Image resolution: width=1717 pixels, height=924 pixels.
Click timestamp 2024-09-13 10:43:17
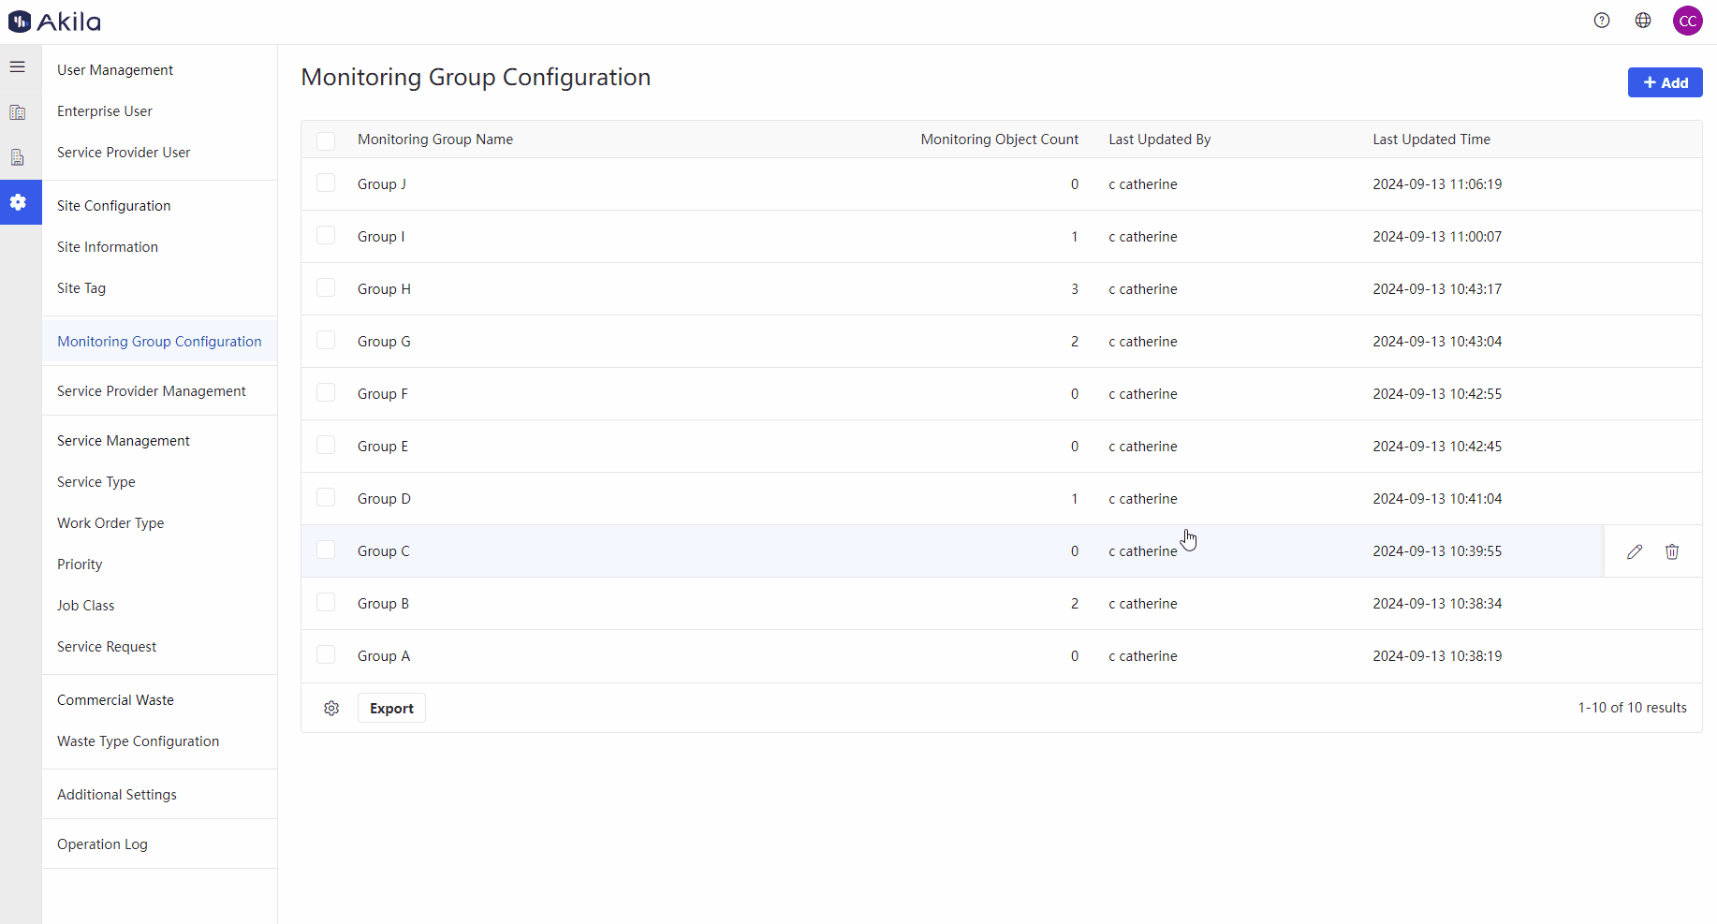coord(1437,289)
